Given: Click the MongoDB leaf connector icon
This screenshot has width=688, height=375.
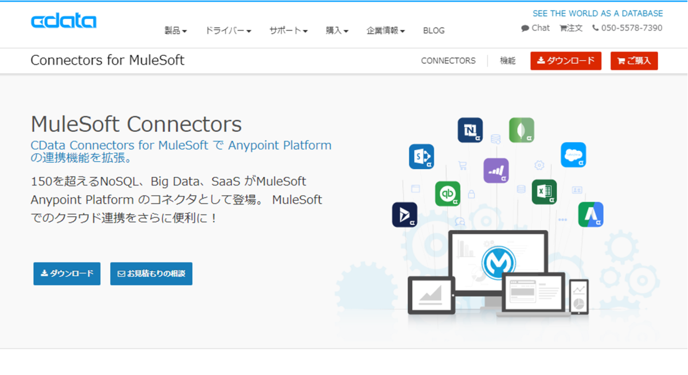Looking at the screenshot, I should click(x=522, y=130).
